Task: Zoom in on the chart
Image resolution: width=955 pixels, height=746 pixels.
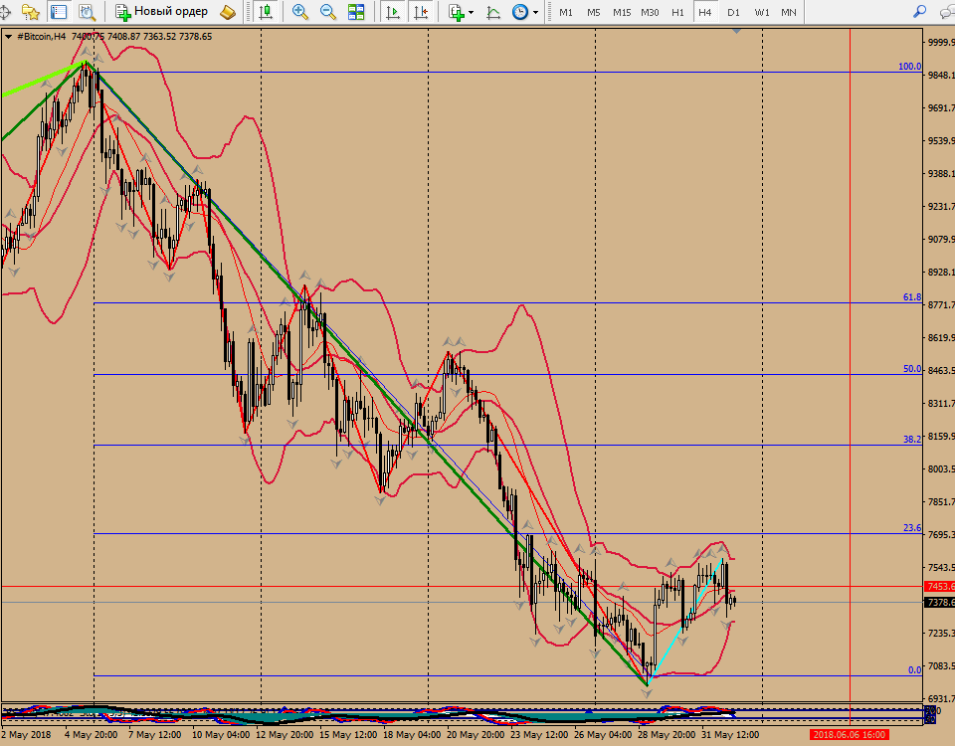Action: click(299, 12)
